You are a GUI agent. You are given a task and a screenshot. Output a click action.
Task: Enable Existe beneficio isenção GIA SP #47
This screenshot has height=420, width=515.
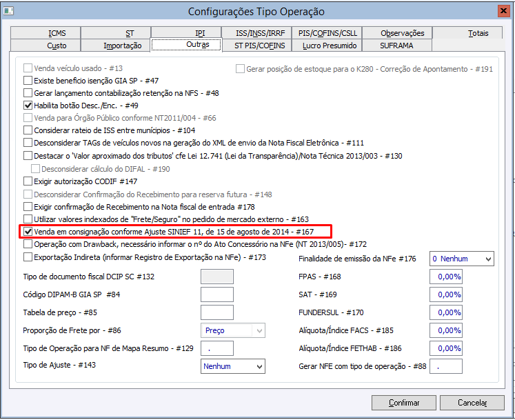point(28,81)
